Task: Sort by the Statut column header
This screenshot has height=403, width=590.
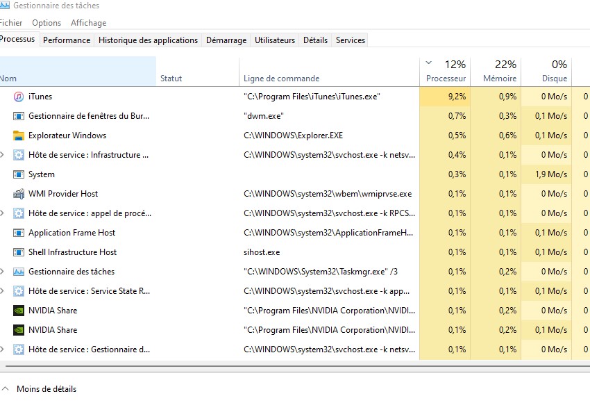Action: pos(198,72)
